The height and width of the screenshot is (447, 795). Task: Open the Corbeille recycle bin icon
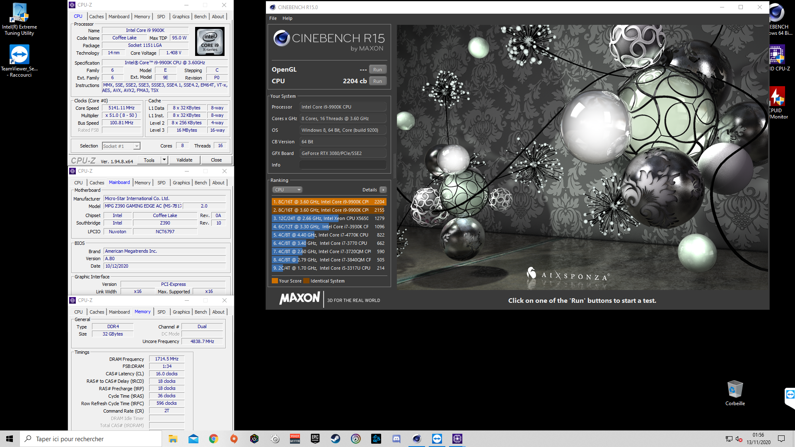pos(735,393)
